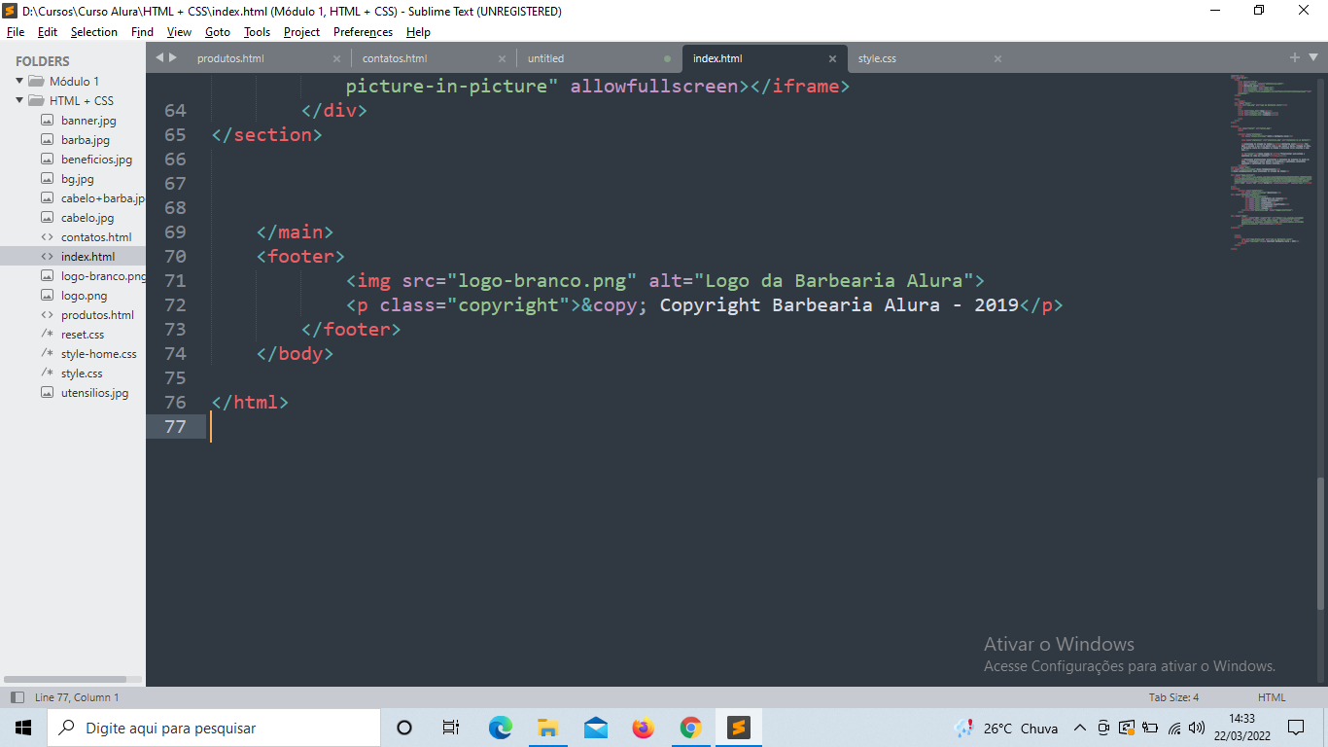
Task: Click the taskbar search box
Action: 214,728
